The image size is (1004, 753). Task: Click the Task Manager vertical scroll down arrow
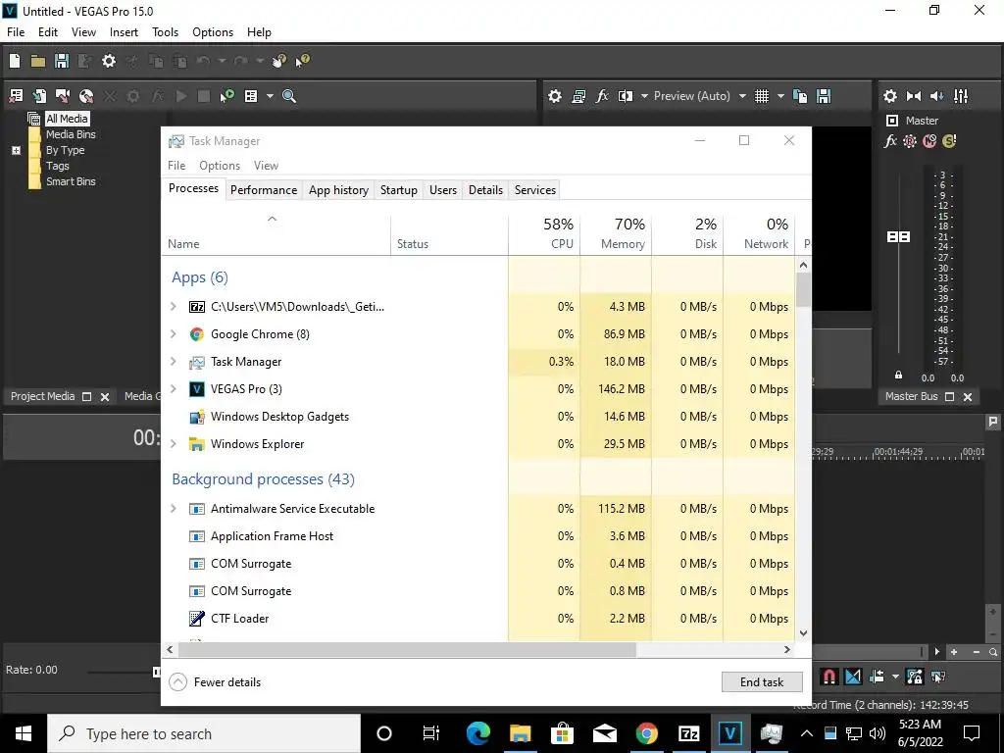803,634
